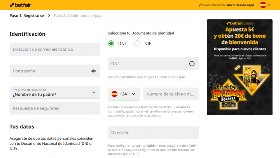The width and height of the screenshot is (280, 158).
Task: Show password with the eye icon
Action: tap(93, 71)
